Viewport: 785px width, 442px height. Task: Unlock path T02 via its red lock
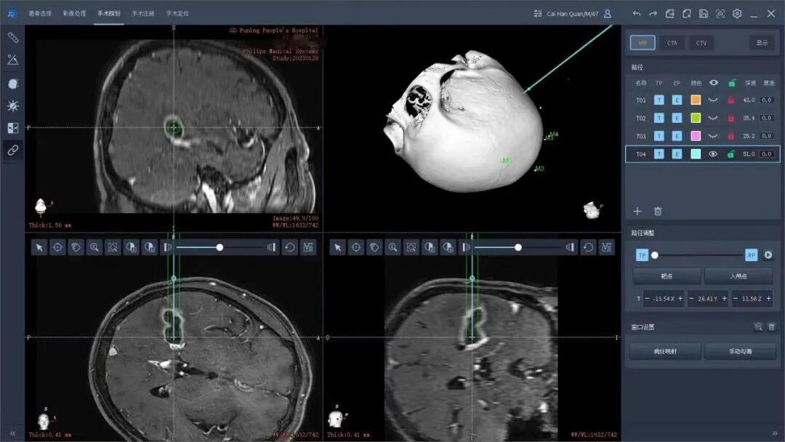[731, 118]
